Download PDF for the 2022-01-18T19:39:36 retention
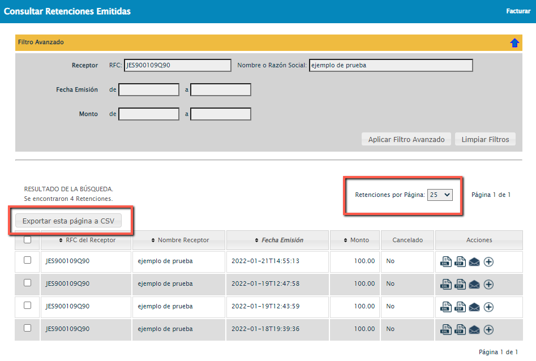This screenshot has height=361, width=536. click(x=460, y=329)
